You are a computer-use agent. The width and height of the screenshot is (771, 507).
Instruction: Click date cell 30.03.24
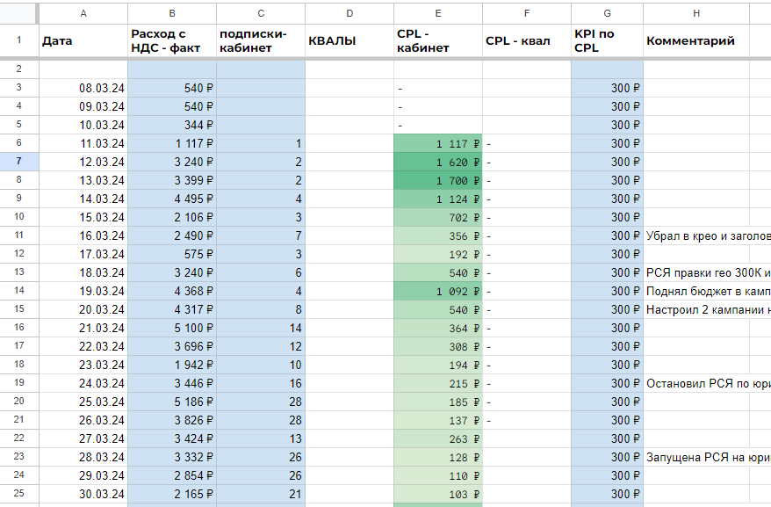(83, 494)
